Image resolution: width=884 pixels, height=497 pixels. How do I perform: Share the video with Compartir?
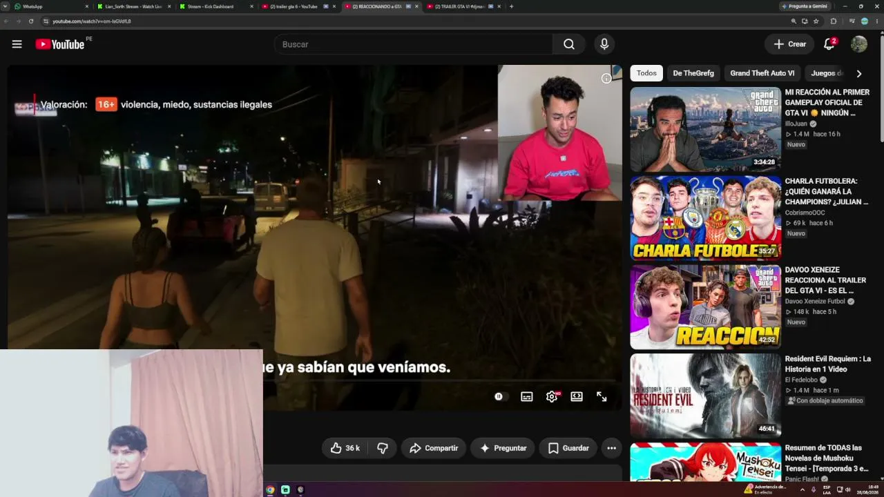pyautogui.click(x=434, y=448)
